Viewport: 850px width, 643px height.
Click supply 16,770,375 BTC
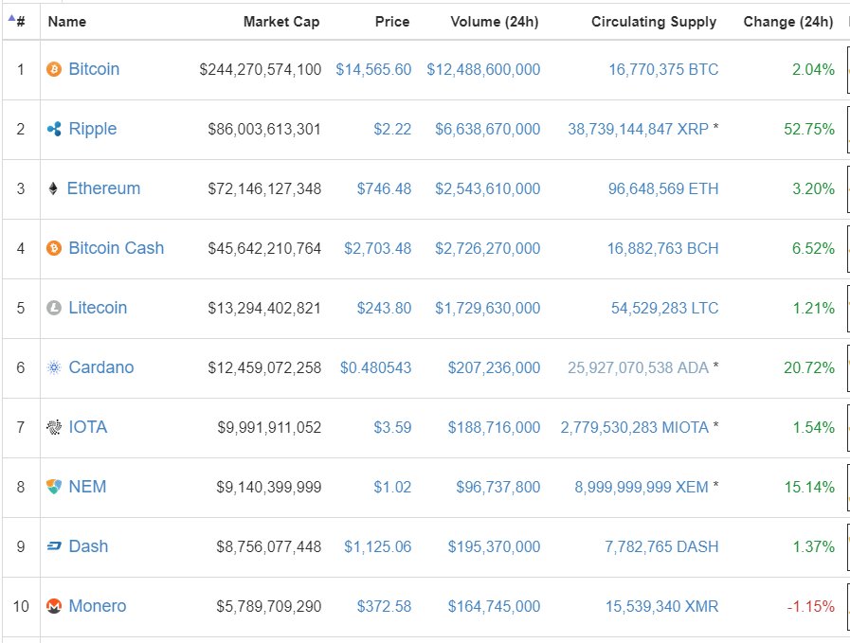tap(663, 69)
